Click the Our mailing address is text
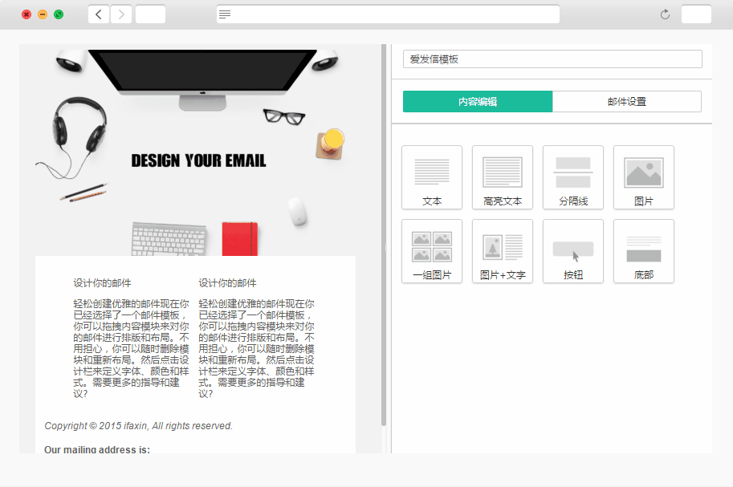The width and height of the screenshot is (733, 487). pos(97,449)
